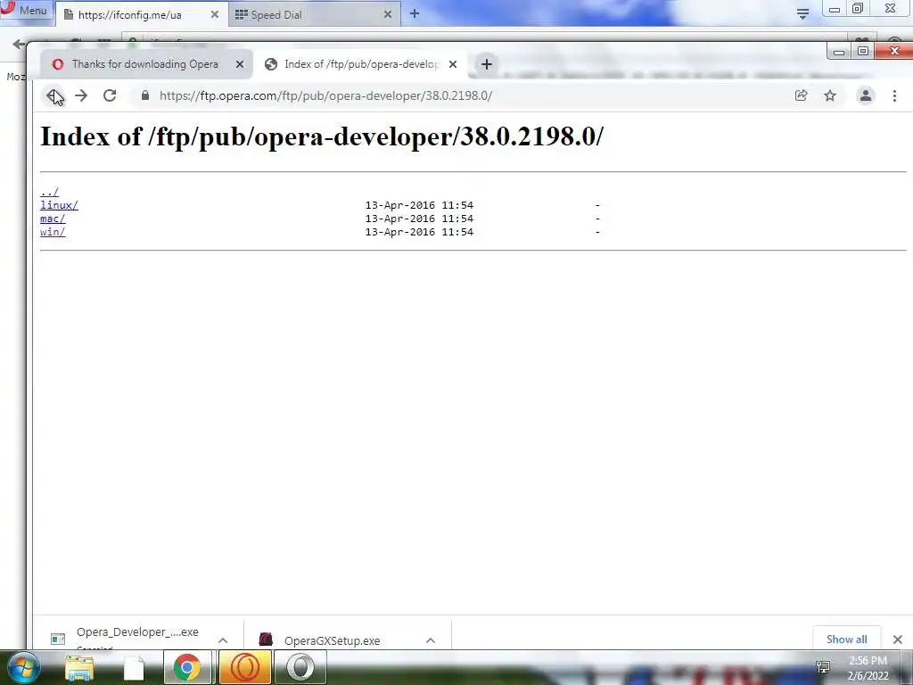Screen dimensions: 913x685
Task: Expand options for OperaGXSetup.exe download
Action: coord(431,640)
